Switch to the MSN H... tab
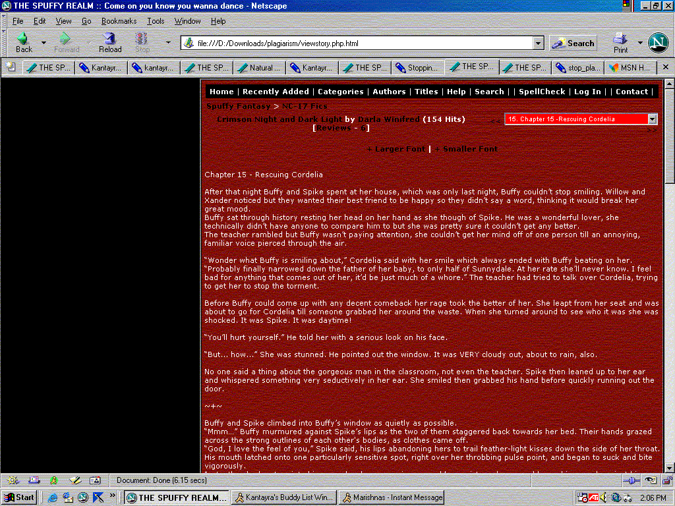The image size is (675, 506). tap(630, 68)
